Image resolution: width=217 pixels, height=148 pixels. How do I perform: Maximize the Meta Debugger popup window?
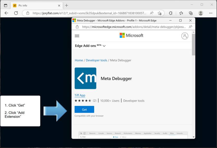coord(180,21)
